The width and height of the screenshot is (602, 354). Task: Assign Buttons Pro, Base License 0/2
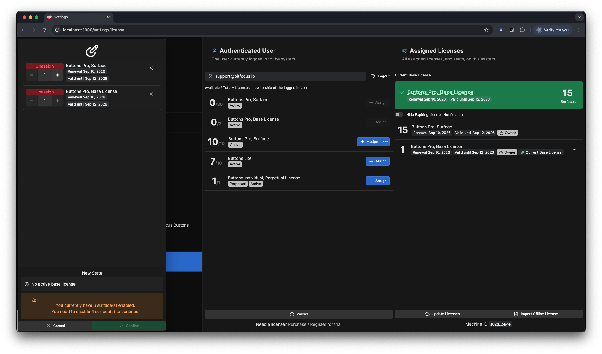[378, 122]
